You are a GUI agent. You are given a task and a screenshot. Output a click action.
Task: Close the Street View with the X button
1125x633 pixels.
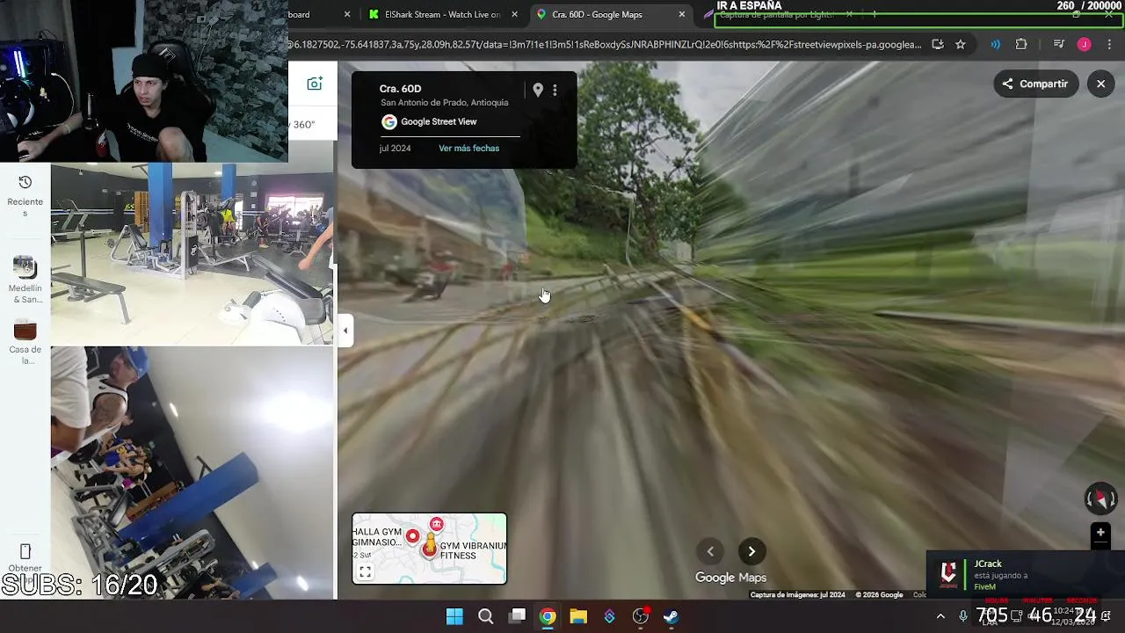point(1101,84)
